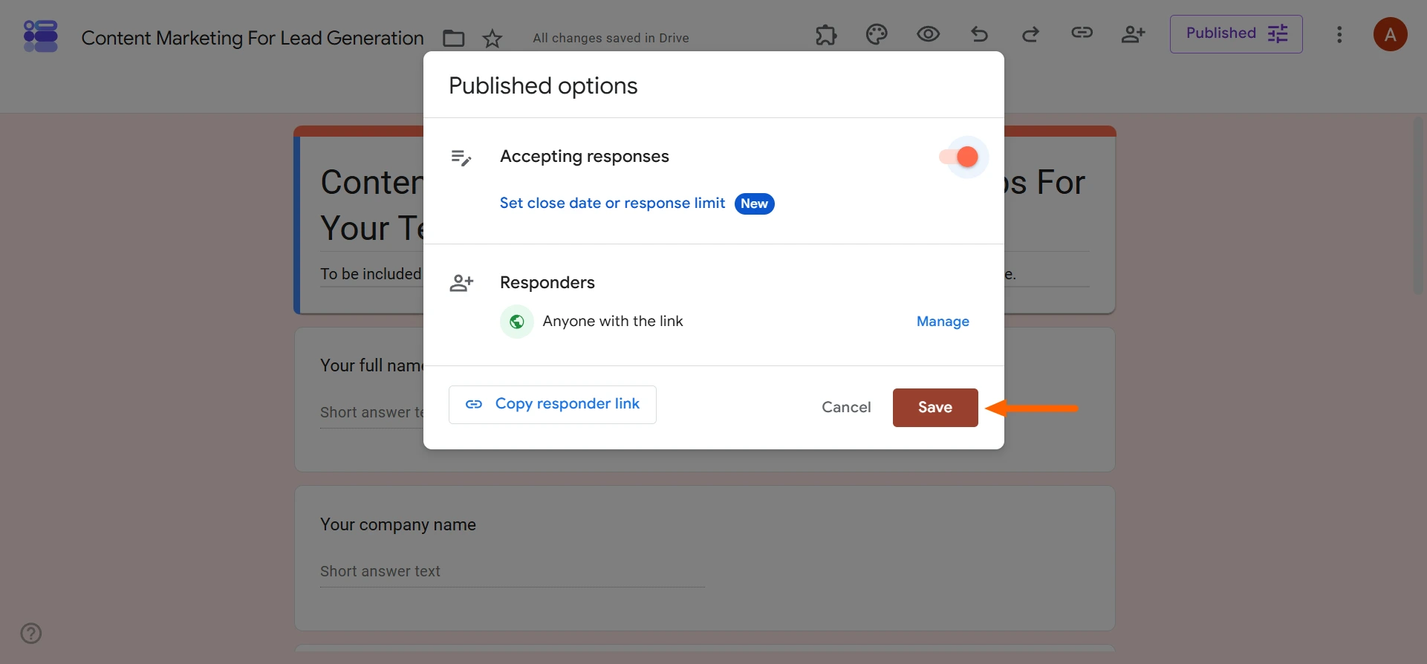Preview the form with the eye icon

[928, 34]
